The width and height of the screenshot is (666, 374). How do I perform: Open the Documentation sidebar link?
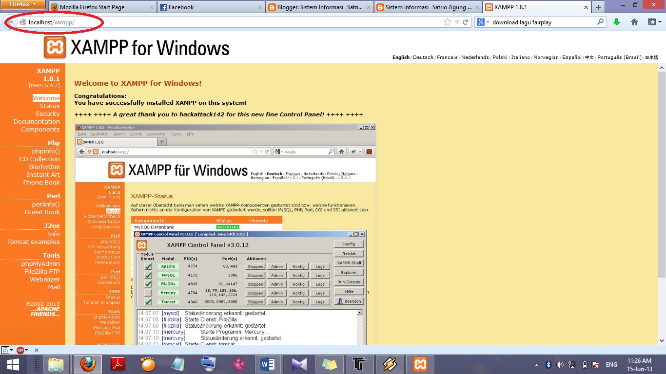37,121
